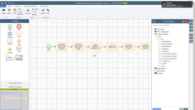Select the Pool shape
Viewport: 195px width, 110px height.
click(x=19, y=48)
